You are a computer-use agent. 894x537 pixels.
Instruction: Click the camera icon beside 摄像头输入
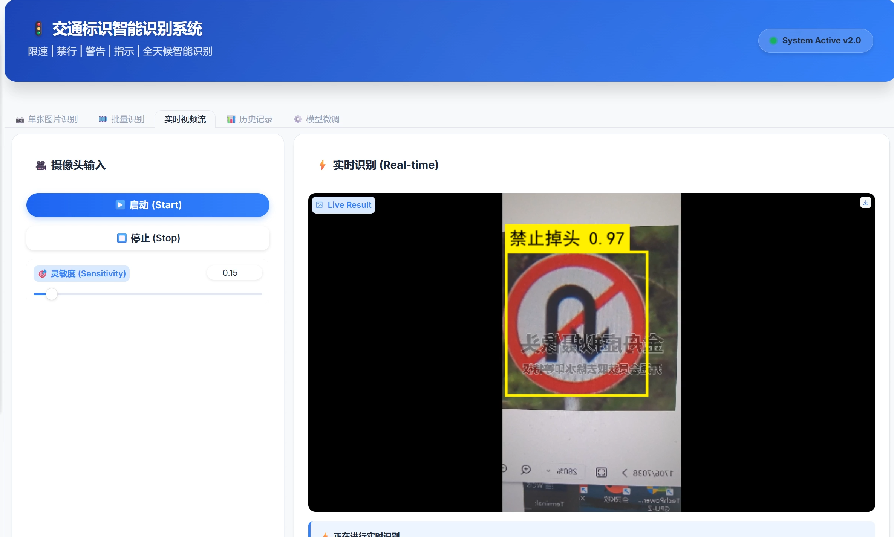click(41, 165)
